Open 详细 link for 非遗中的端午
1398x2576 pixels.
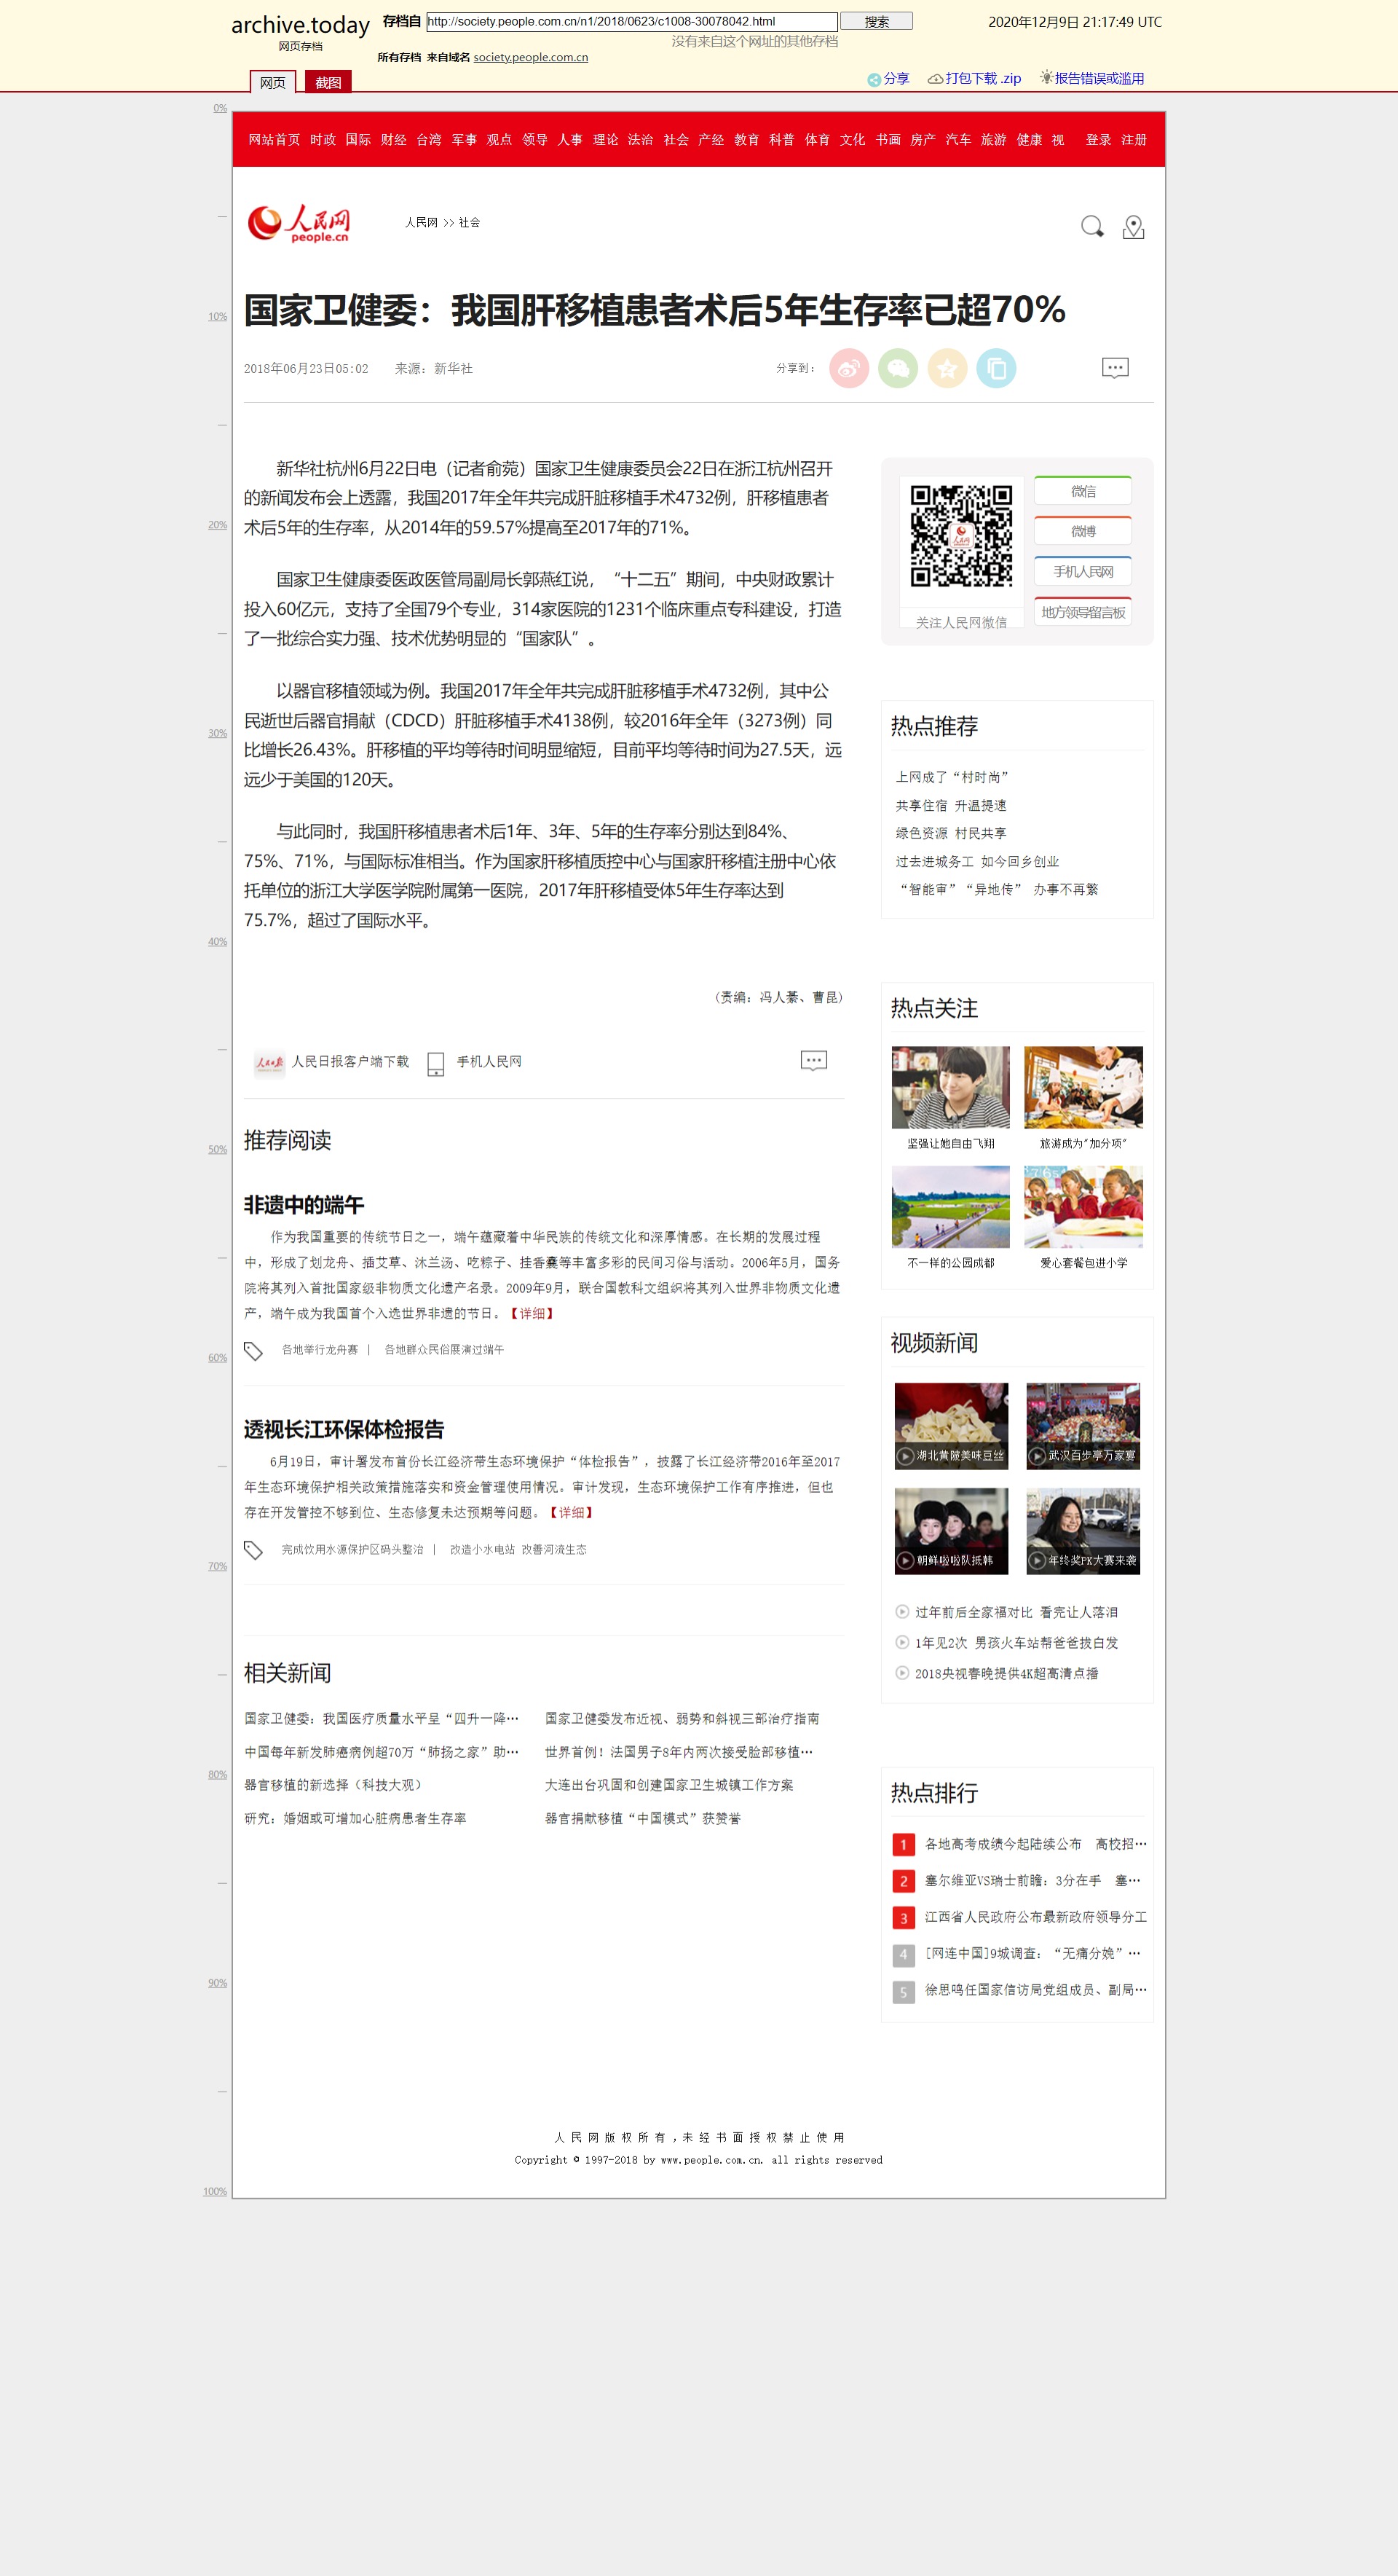(532, 1313)
